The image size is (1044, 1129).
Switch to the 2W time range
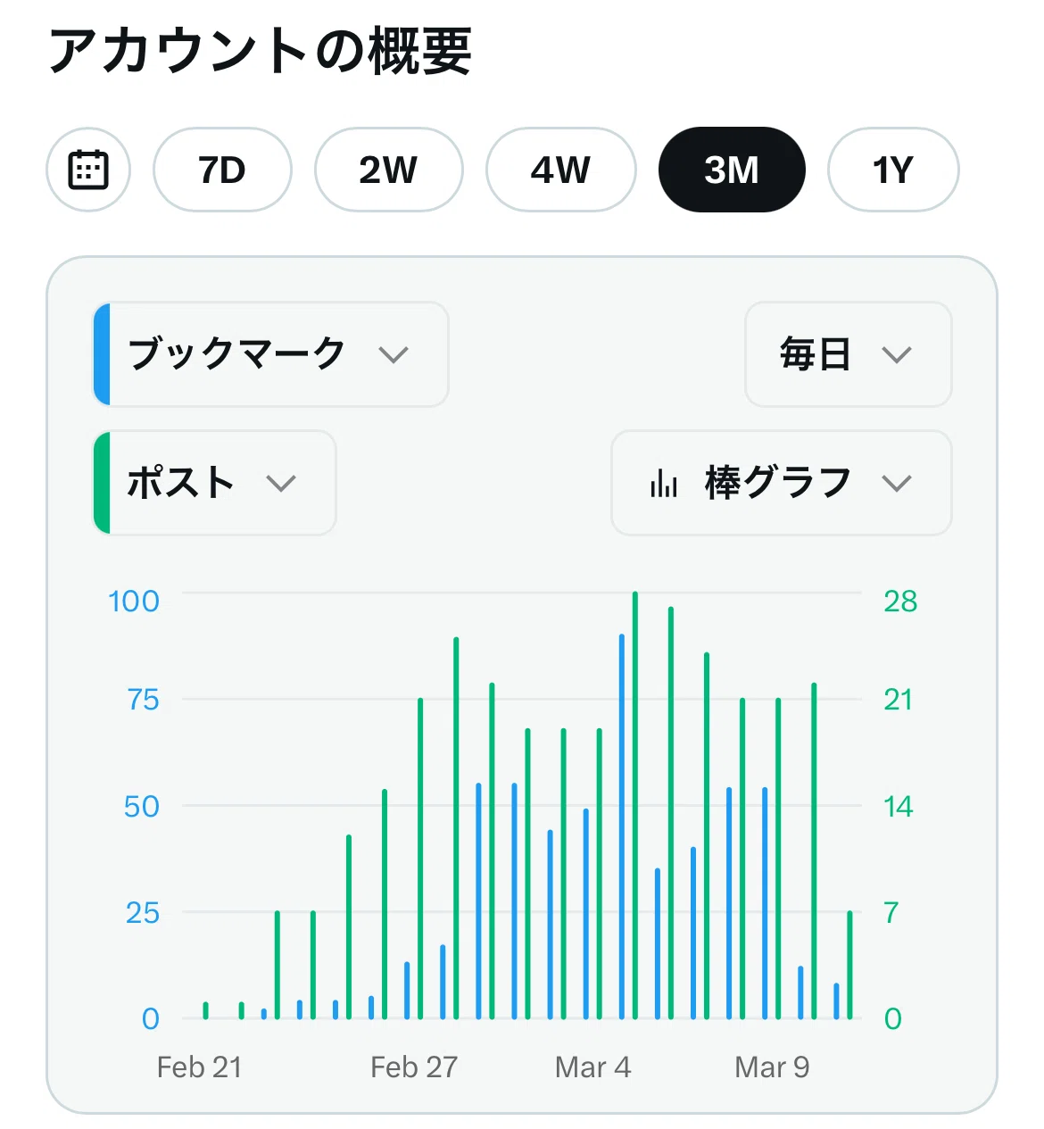point(388,170)
